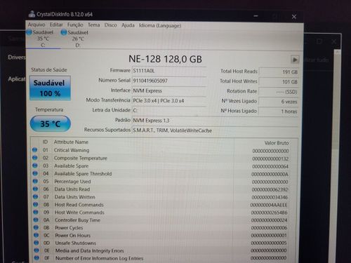Click the Total Host Writes value 101 GB

(x=279, y=81)
